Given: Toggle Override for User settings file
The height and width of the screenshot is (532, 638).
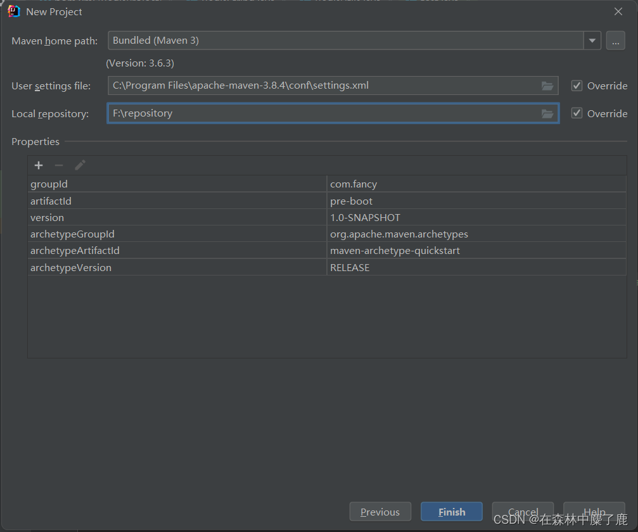Looking at the screenshot, I should (x=577, y=85).
